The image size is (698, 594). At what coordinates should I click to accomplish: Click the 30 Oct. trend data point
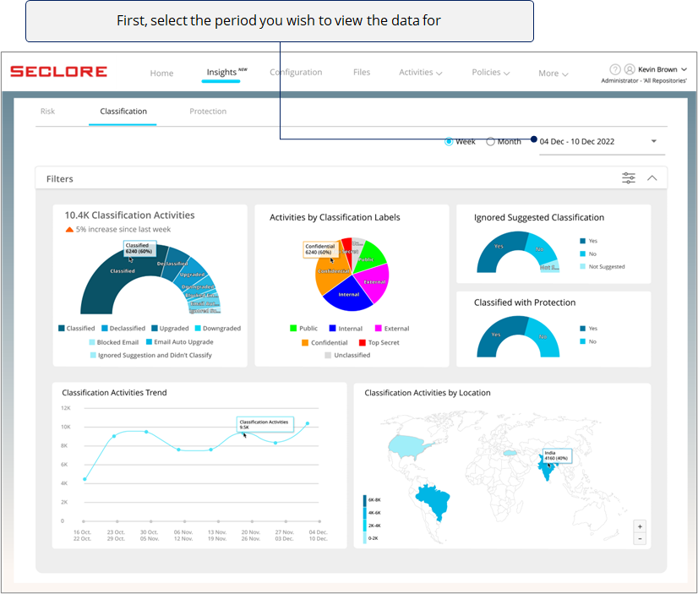click(146, 432)
